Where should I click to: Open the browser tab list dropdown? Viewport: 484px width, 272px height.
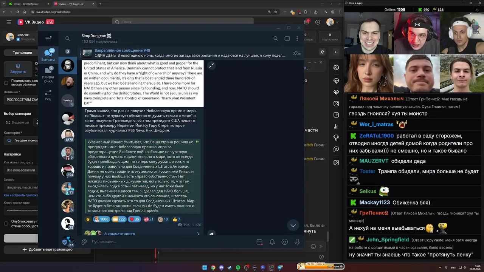pyautogui.click(x=4, y=4)
